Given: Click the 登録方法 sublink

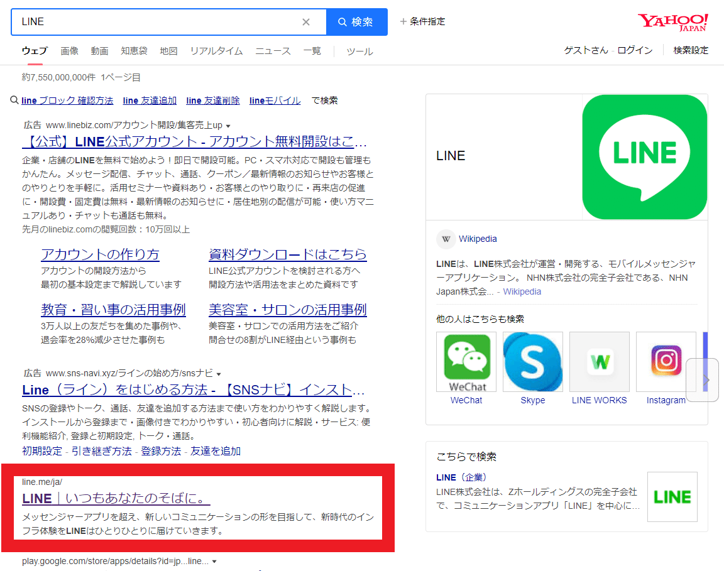Looking at the screenshot, I should (x=161, y=451).
